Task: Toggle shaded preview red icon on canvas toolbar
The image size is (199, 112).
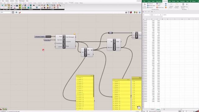Action: (131, 12)
